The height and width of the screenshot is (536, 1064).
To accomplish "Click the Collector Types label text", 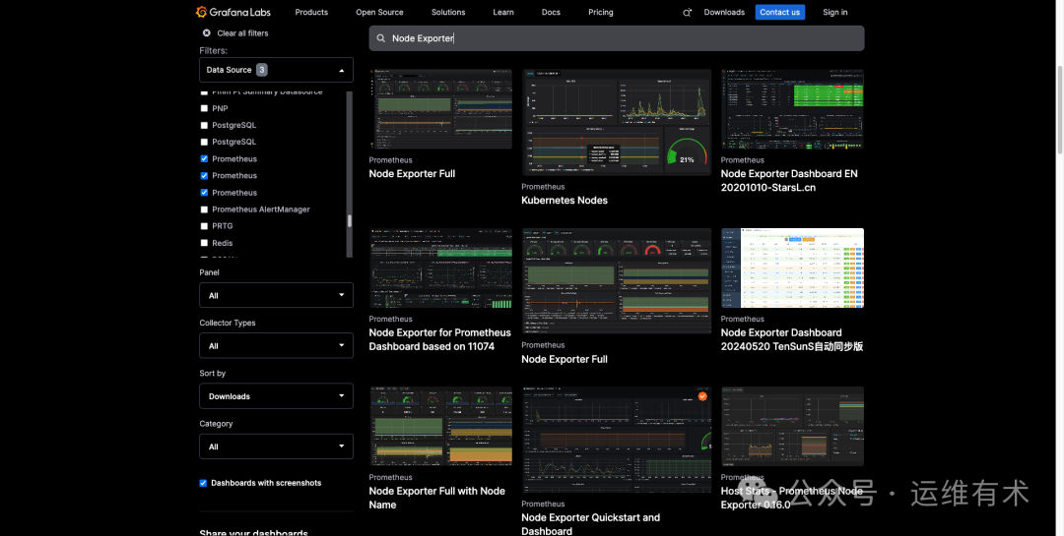I will point(228,324).
